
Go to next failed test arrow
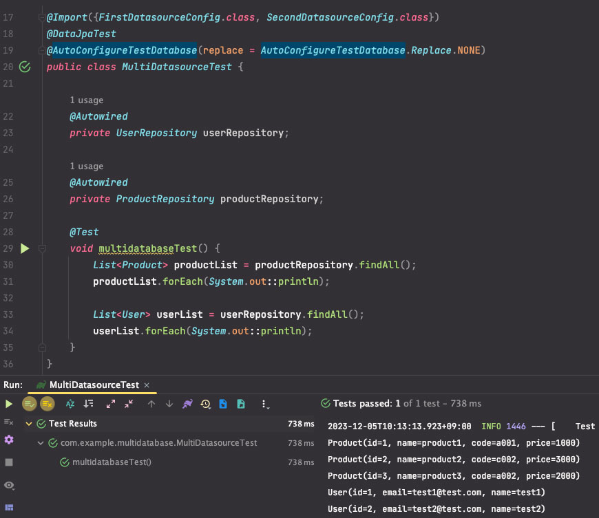click(x=169, y=404)
